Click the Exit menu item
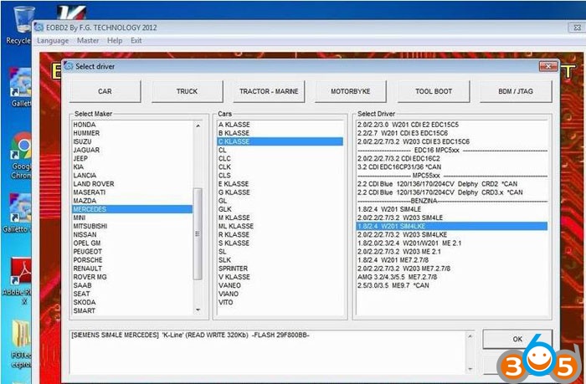Screen dimensions: 586x384 pos(136,40)
